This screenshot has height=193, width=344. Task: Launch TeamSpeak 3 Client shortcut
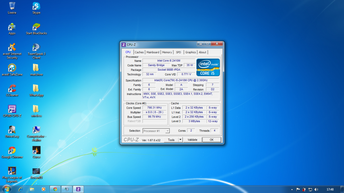36,51
